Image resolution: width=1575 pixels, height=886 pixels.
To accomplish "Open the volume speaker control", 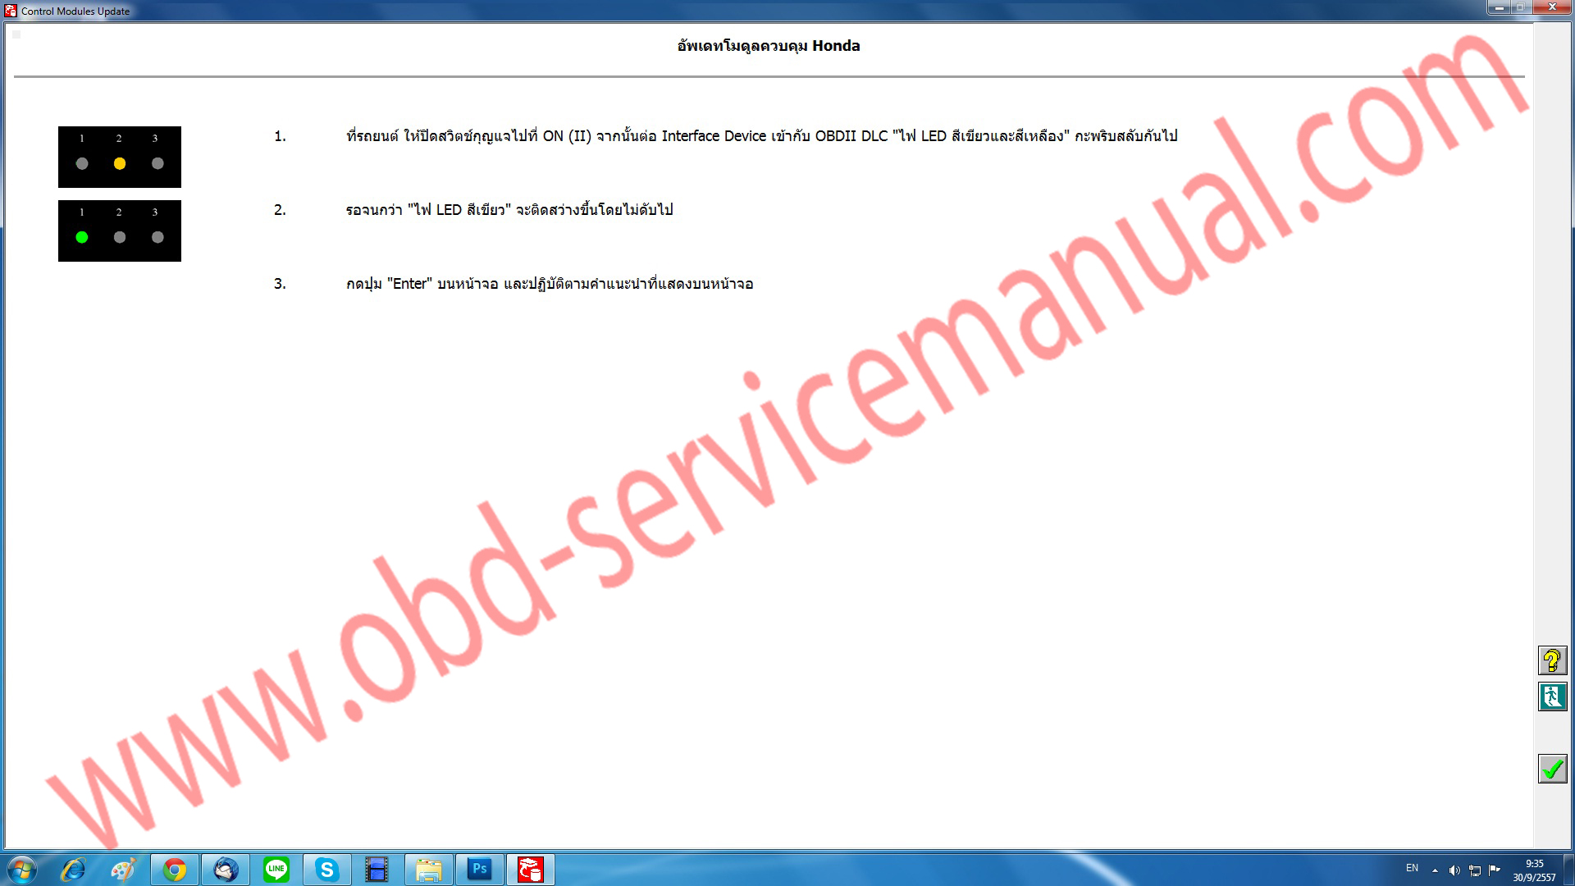I will [x=1454, y=870].
